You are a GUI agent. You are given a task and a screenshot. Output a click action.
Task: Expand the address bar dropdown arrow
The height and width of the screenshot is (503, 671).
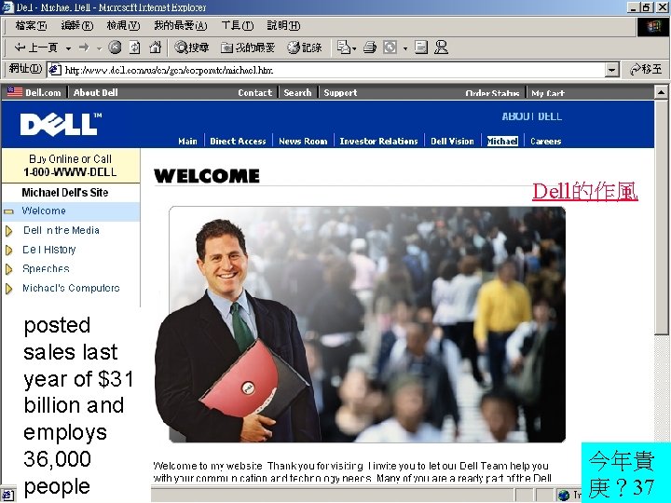pos(612,70)
